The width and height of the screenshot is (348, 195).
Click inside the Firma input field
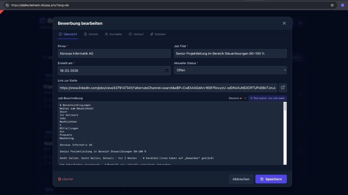pyautogui.click(x=114, y=53)
